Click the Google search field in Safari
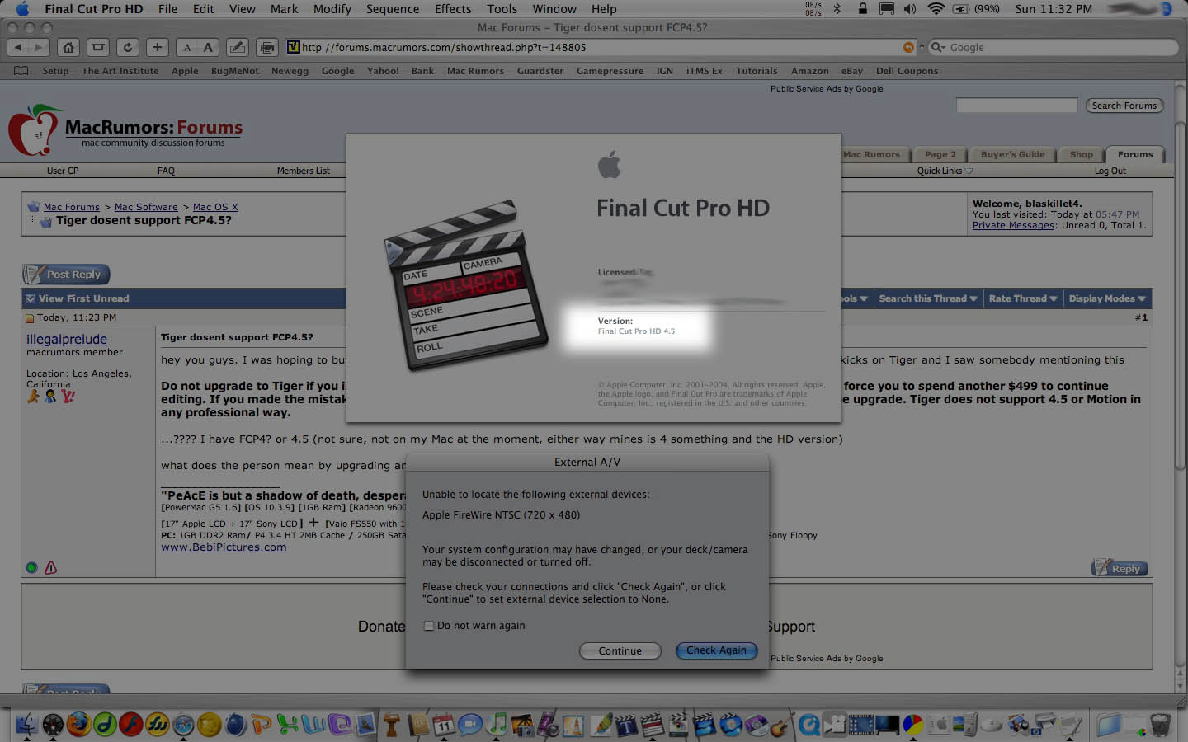This screenshot has width=1188, height=742. (x=1054, y=48)
